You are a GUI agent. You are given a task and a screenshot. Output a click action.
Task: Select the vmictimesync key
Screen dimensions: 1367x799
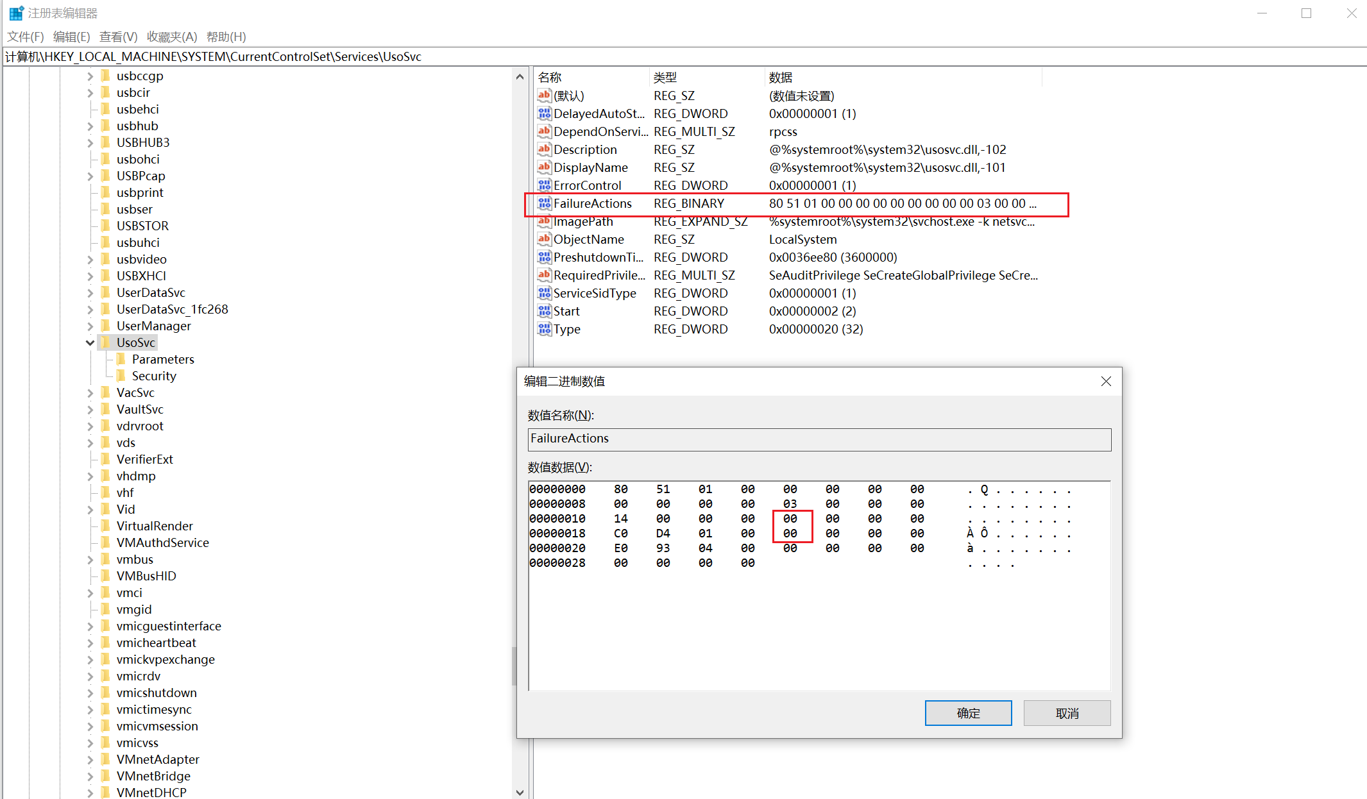pyautogui.click(x=154, y=709)
